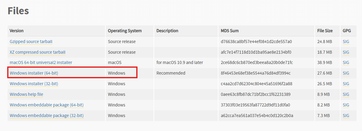Click Windows embeddable package (32-bit) link
362x131 pixels.
tap(47, 115)
